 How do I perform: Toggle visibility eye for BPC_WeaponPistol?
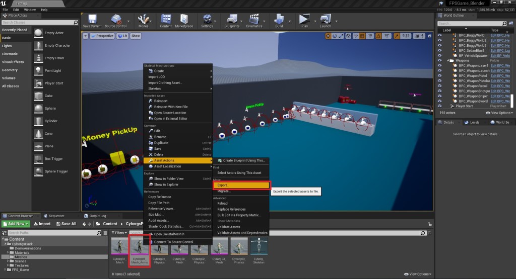pyautogui.click(x=440, y=75)
